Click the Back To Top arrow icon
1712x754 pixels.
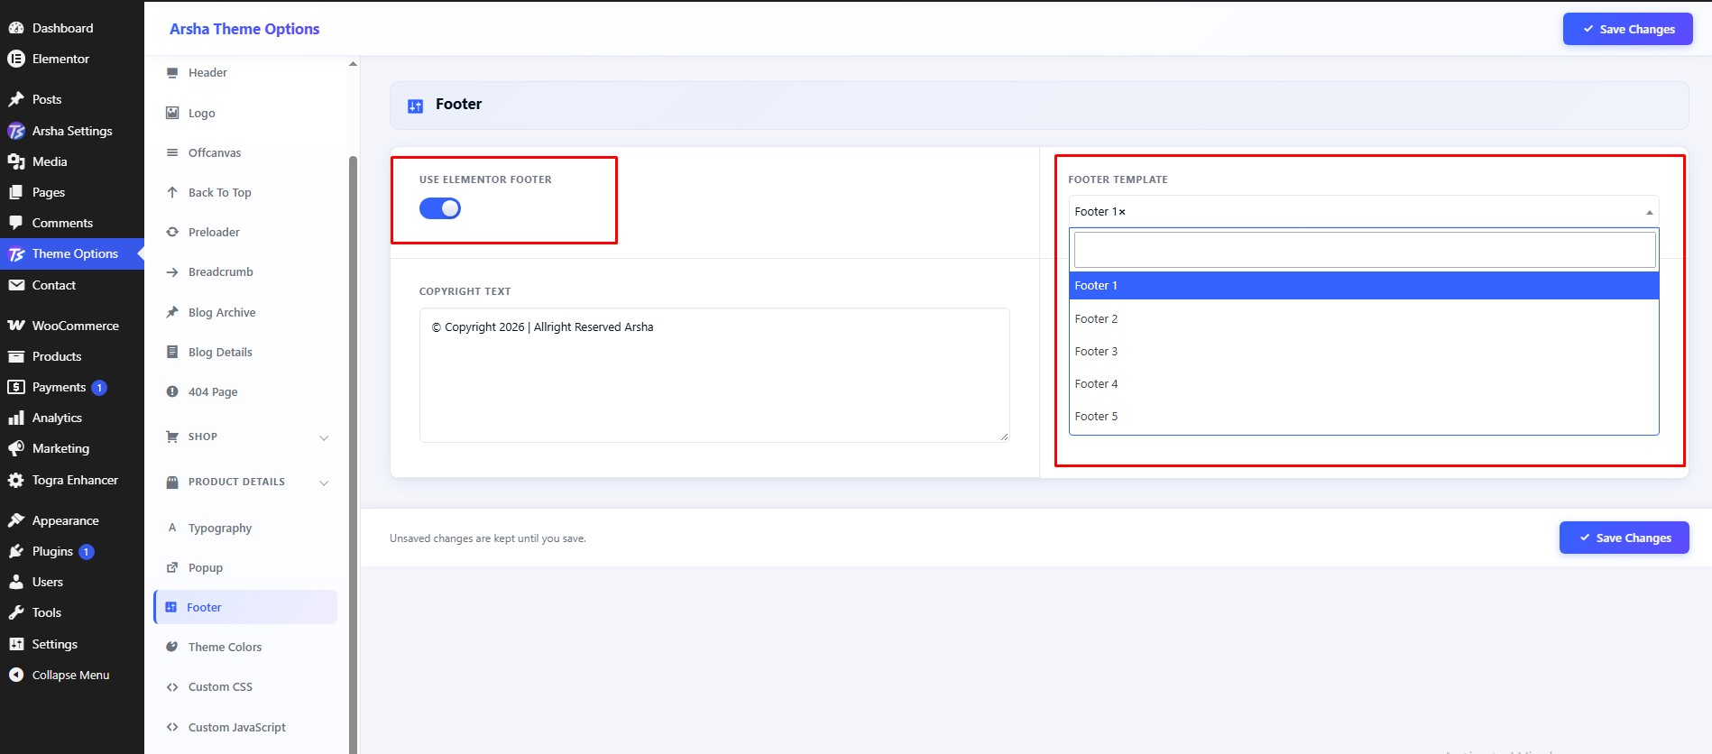(x=172, y=192)
